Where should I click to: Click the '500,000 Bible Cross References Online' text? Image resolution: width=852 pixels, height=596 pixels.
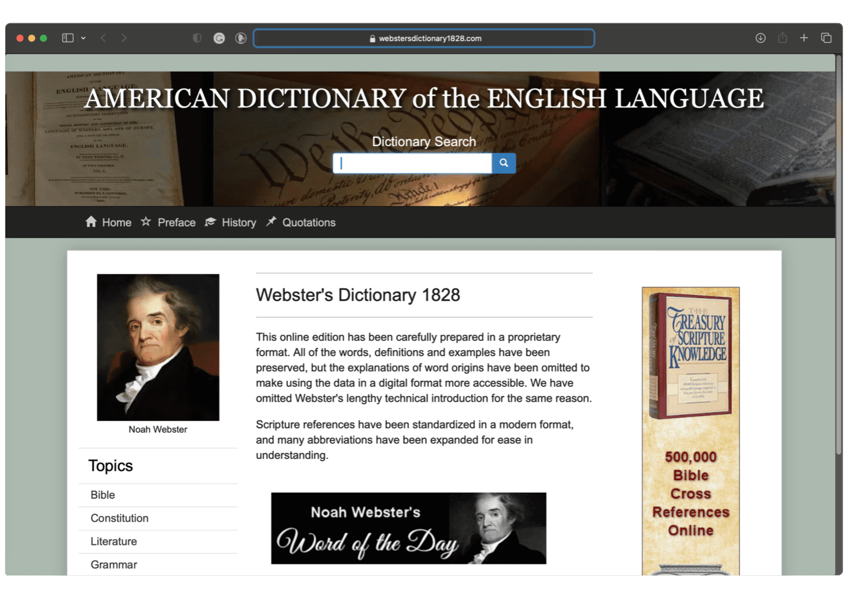pyautogui.click(x=691, y=494)
